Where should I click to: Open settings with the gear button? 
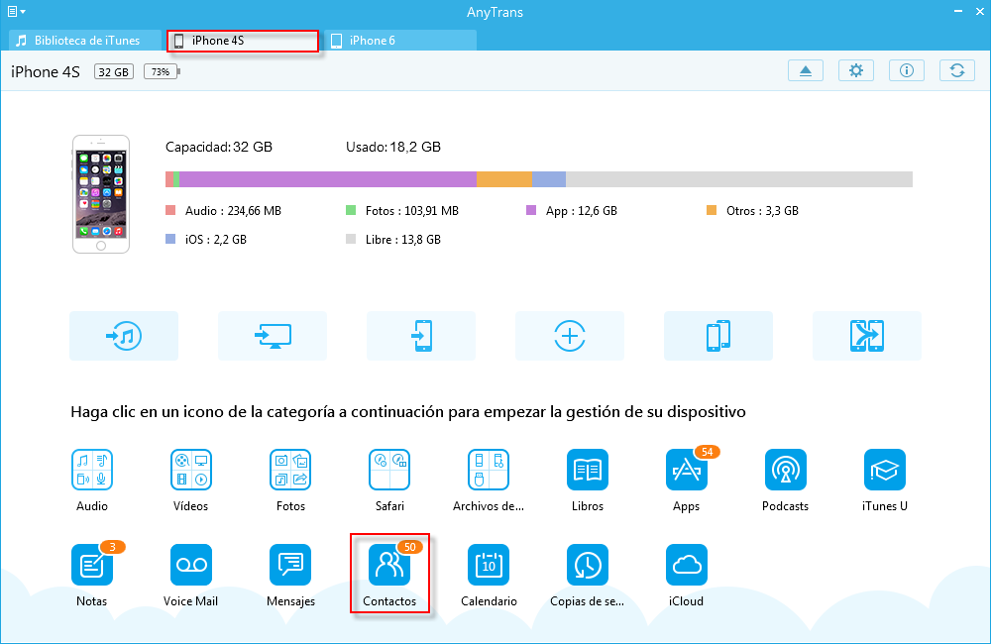856,70
